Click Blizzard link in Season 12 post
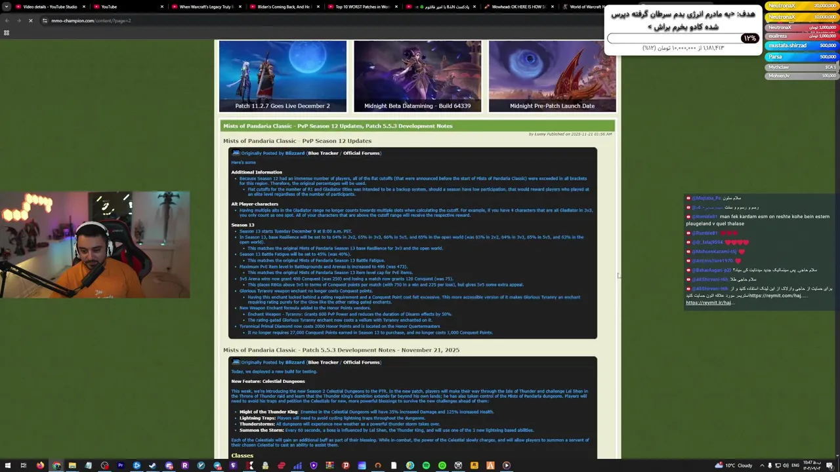This screenshot has height=472, width=840. (x=295, y=153)
